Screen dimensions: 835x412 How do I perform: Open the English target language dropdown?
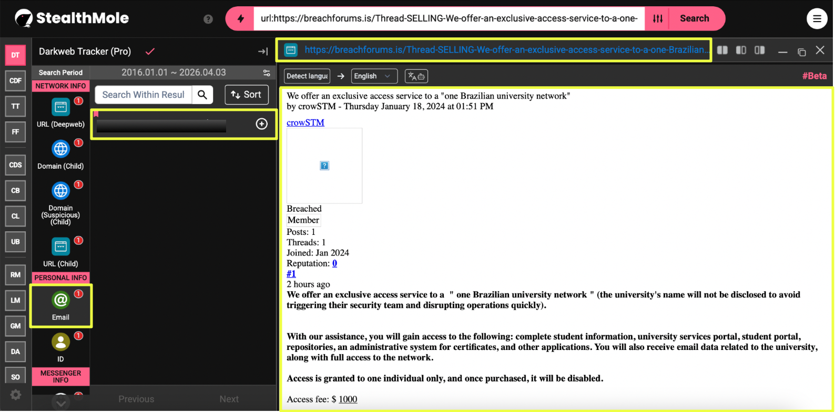372,76
